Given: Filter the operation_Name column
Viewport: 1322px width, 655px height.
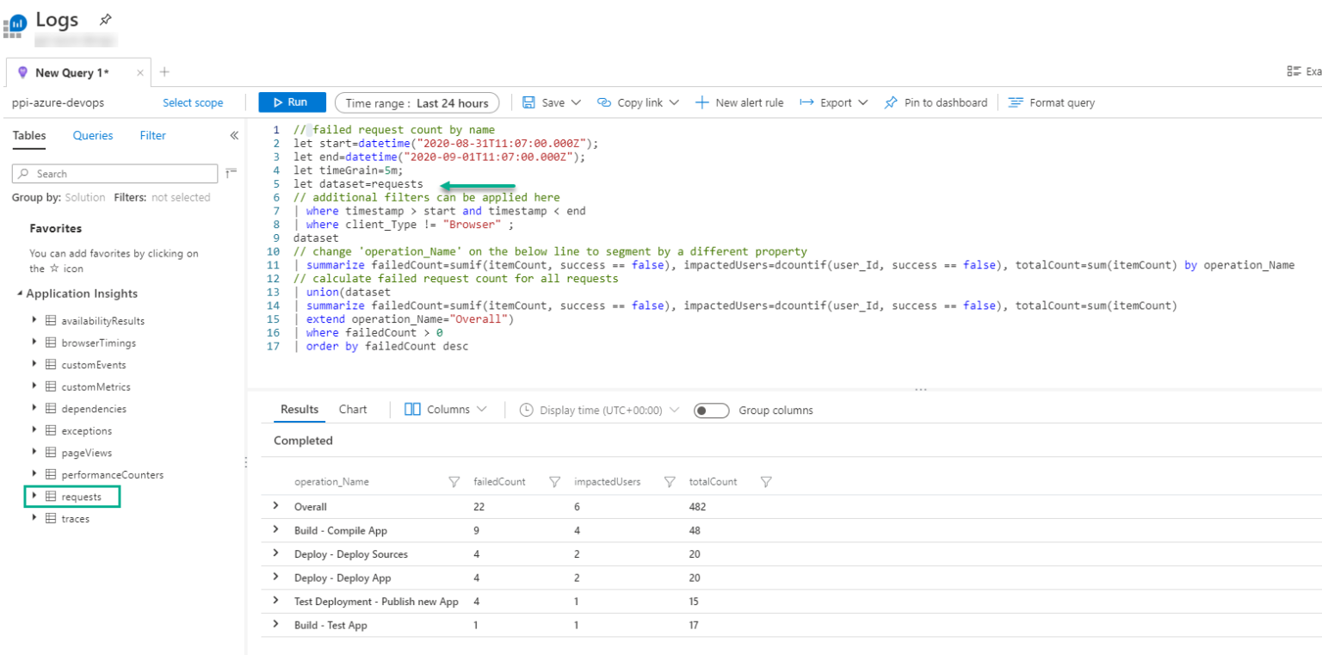Looking at the screenshot, I should click(x=454, y=482).
